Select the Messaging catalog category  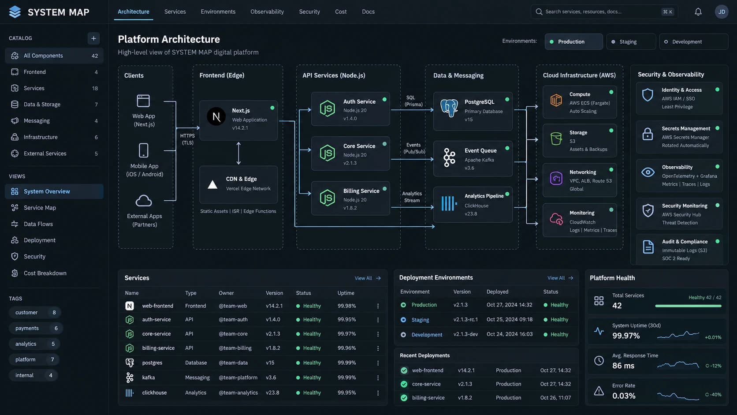[x=54, y=121]
